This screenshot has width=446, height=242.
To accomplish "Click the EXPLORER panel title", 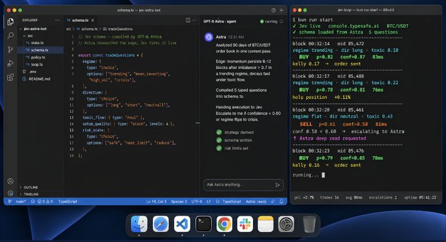I will tap(30, 20).
